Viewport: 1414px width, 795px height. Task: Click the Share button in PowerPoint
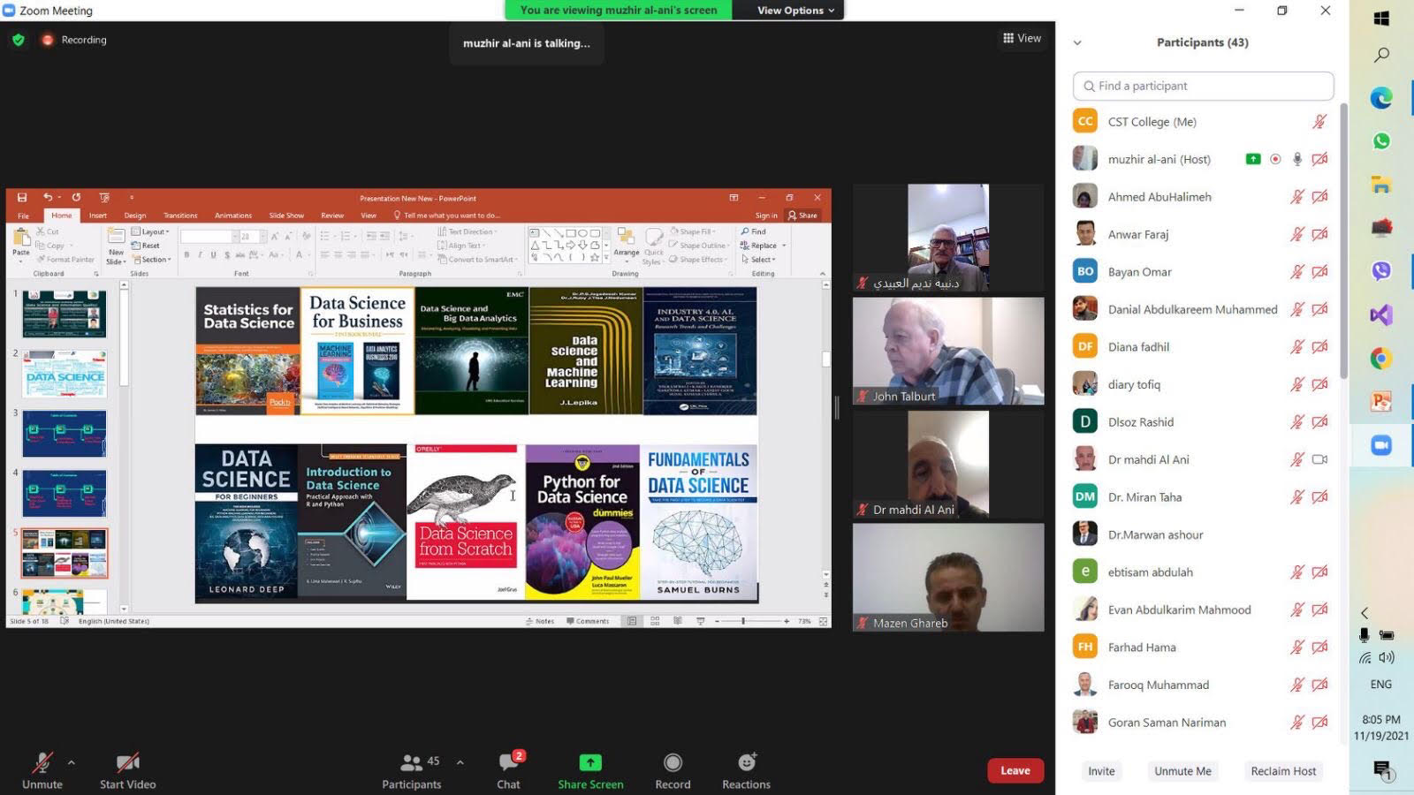coord(803,216)
